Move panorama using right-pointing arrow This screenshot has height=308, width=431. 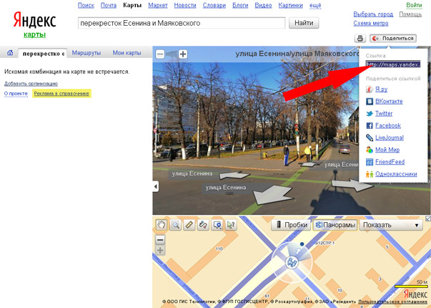tap(352, 185)
